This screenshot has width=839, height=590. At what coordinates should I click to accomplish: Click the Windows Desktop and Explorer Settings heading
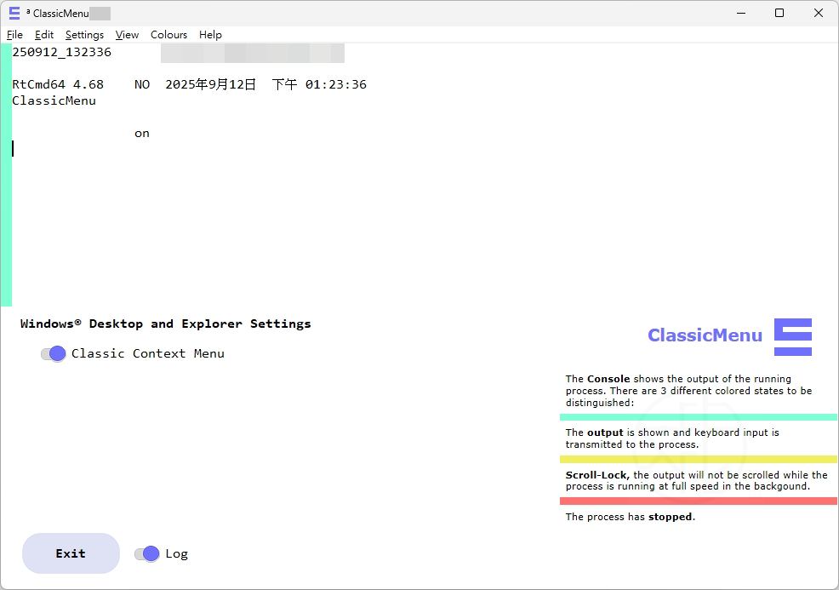tap(165, 324)
